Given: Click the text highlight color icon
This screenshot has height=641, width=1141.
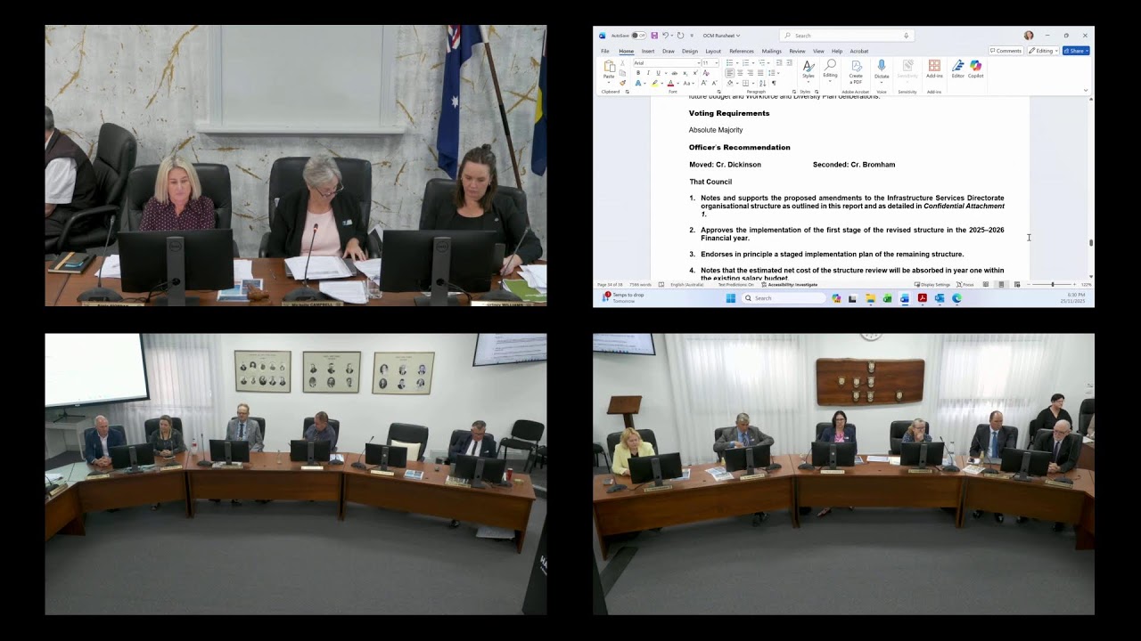Looking at the screenshot, I should click(x=654, y=83).
